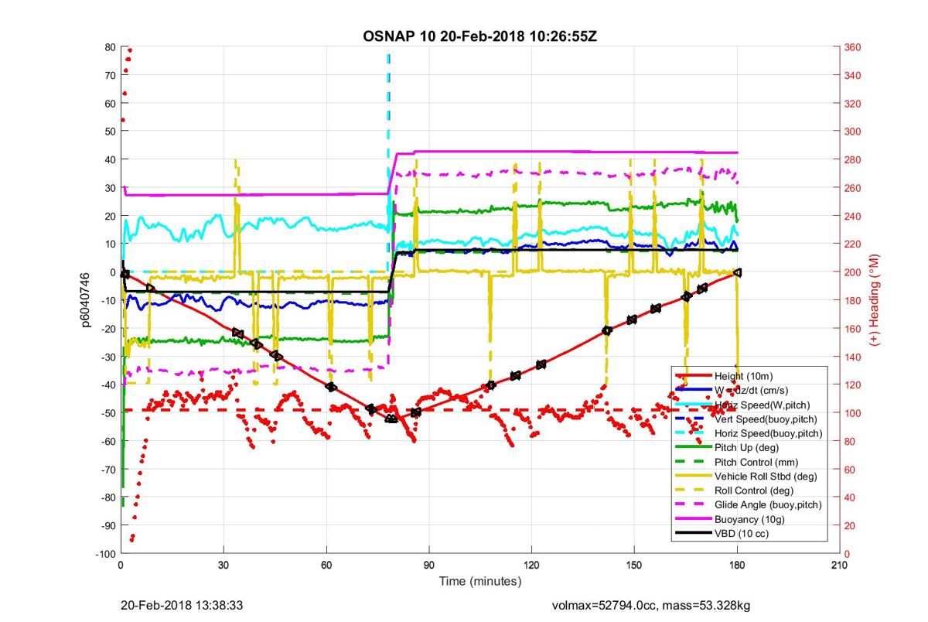Select legend entry "Glide Angle (buoy,pitch)"
Image resolution: width=928 pixels, height=622 pixels.
pyautogui.click(x=767, y=504)
